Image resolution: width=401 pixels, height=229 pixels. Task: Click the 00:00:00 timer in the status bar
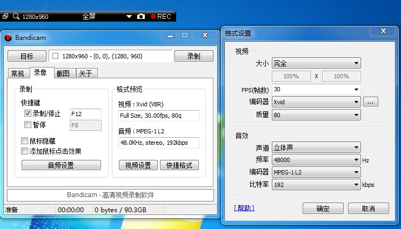click(x=71, y=210)
